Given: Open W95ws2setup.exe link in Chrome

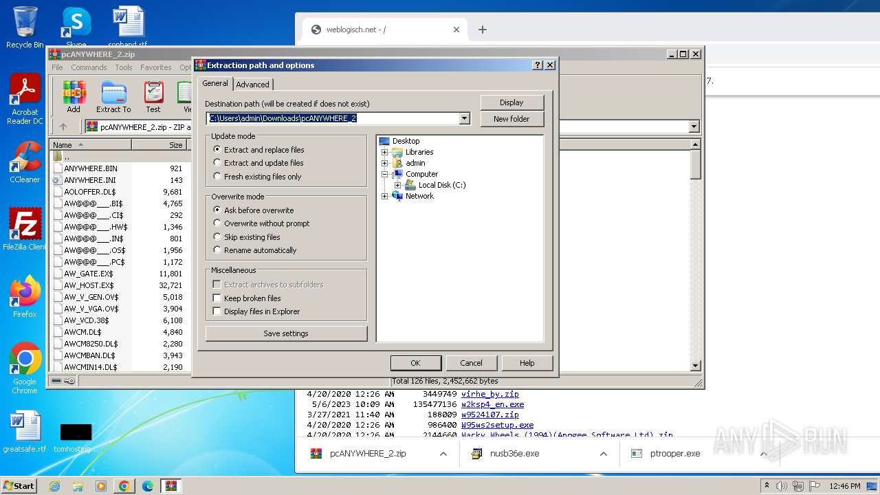Looking at the screenshot, I should (x=497, y=425).
